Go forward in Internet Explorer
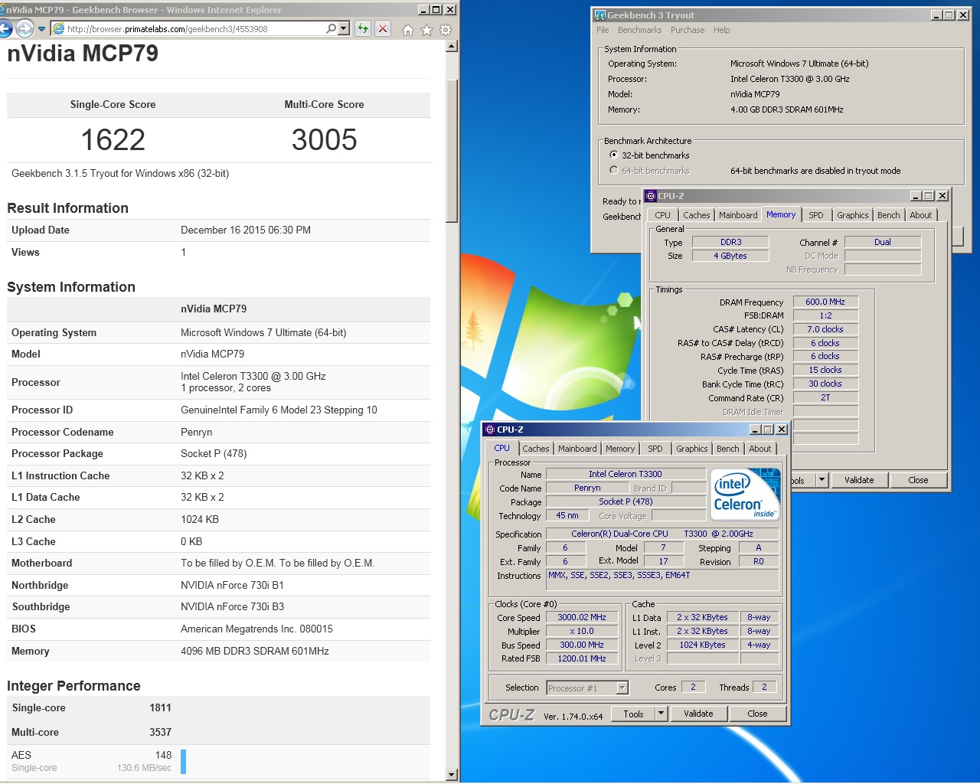Image resolution: width=980 pixels, height=784 pixels. tap(24, 29)
